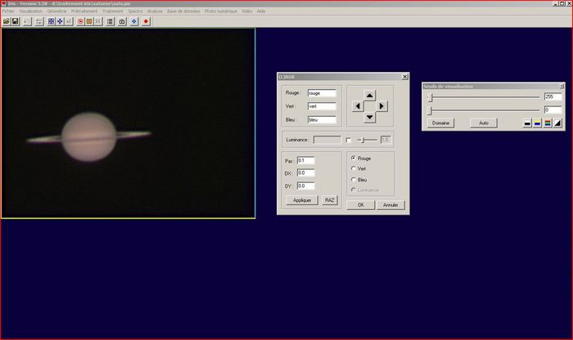The width and height of the screenshot is (573, 340).
Task: Select the Bleu radio button
Action: 352,179
